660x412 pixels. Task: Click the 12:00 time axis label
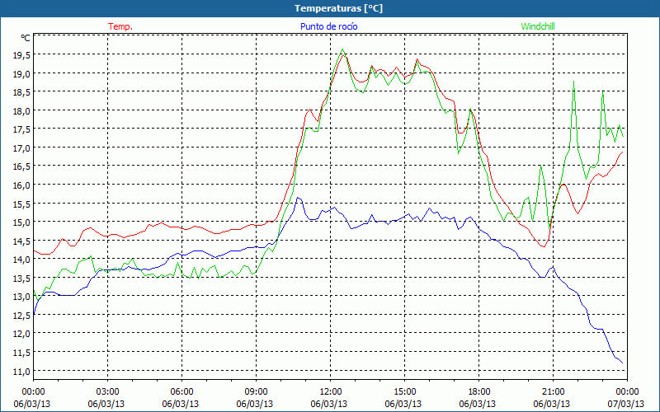tap(331, 391)
